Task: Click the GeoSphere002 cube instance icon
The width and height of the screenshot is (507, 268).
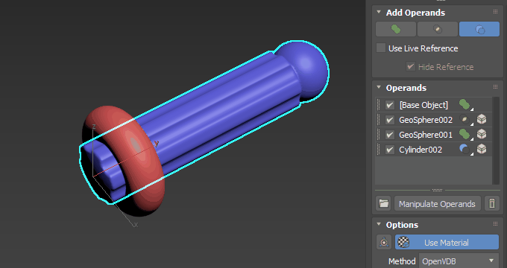Action: [482, 119]
